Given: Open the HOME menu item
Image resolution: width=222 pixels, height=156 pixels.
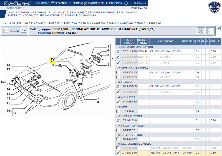Looking at the screenshot, I should point(43,3).
